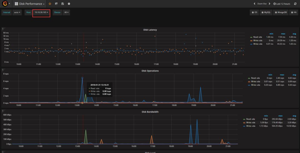
Task: Open the Disk Bandwidth panel title menu
Action: [x=150, y=112]
